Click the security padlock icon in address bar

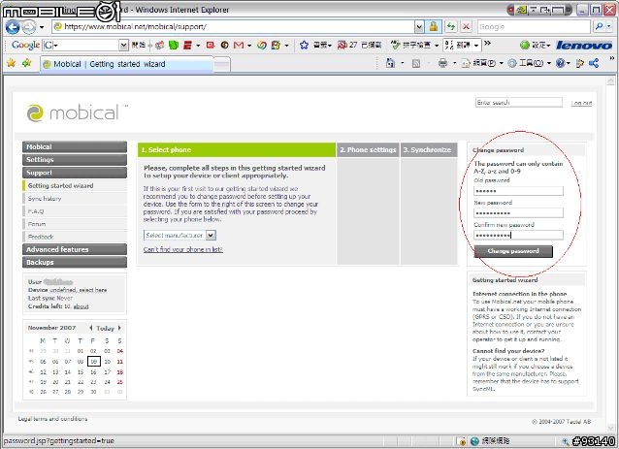434,26
